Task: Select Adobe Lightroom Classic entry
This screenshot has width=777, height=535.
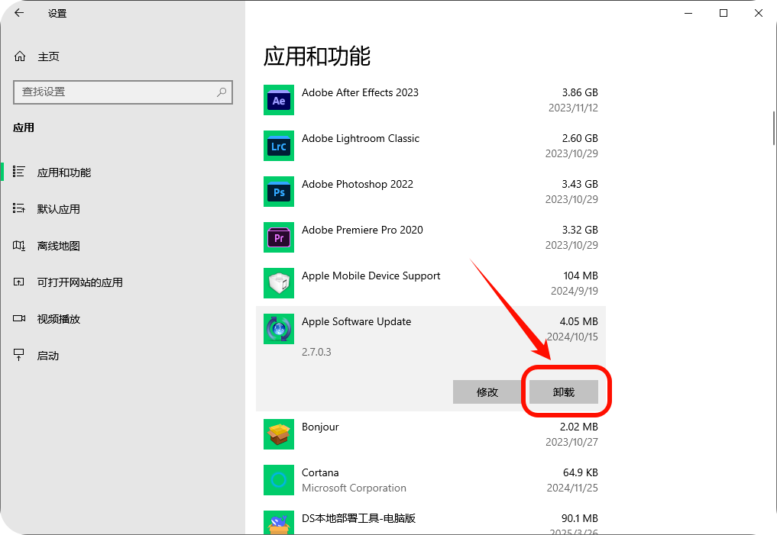Action: pyautogui.click(x=431, y=146)
